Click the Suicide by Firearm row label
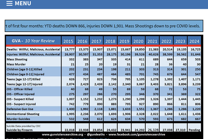 pos(20,130)
